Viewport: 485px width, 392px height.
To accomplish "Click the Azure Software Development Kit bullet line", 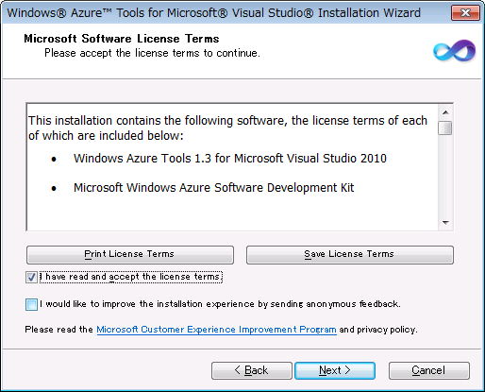I will [214, 188].
